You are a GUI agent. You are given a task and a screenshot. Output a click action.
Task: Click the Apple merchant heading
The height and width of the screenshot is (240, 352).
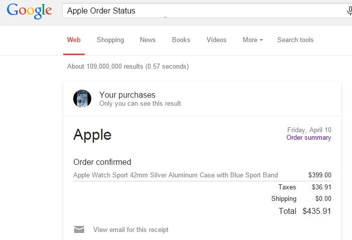point(92,135)
